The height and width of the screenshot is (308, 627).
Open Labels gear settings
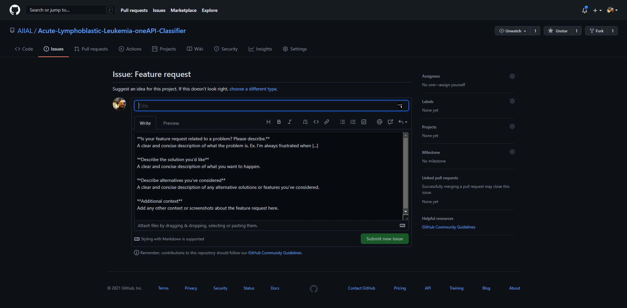512,101
